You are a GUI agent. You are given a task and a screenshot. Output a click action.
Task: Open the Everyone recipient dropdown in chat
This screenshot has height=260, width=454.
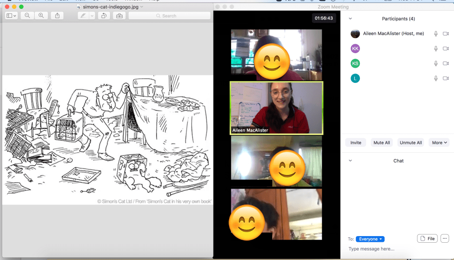(370, 239)
